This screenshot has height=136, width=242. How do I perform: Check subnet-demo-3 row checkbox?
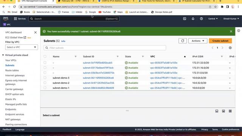point(45,78)
